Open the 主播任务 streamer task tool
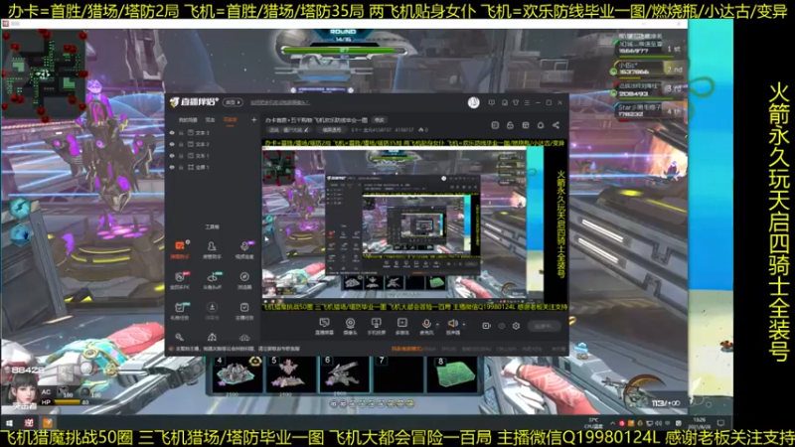795x447 pixels. pos(244,311)
